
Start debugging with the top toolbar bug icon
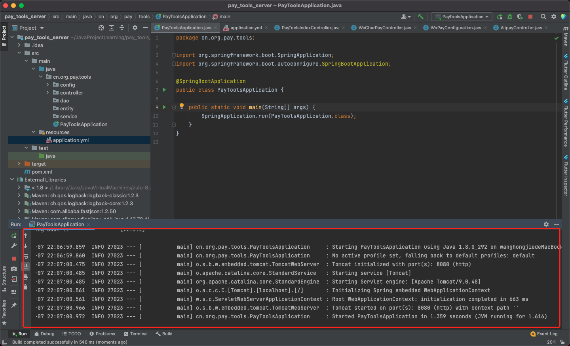click(510, 17)
